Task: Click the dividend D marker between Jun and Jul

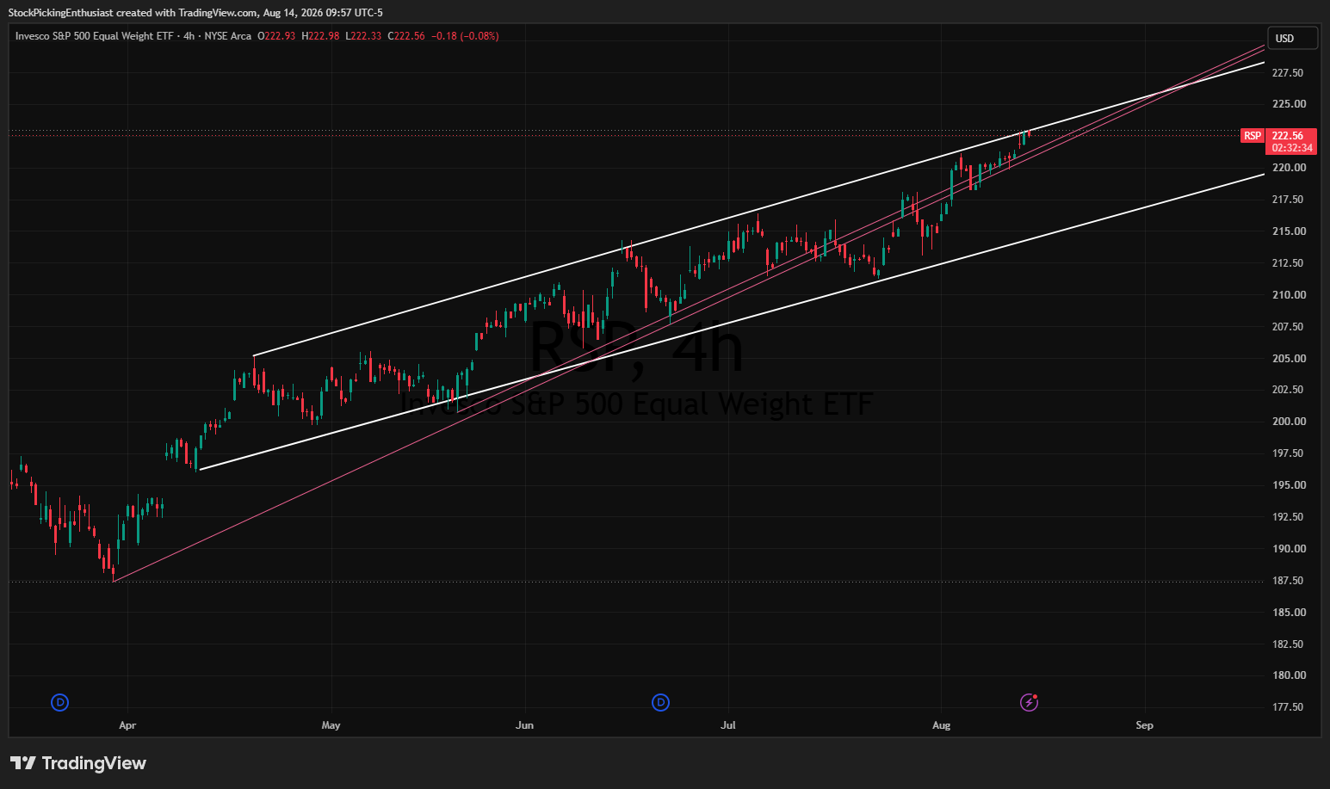Action: point(660,703)
